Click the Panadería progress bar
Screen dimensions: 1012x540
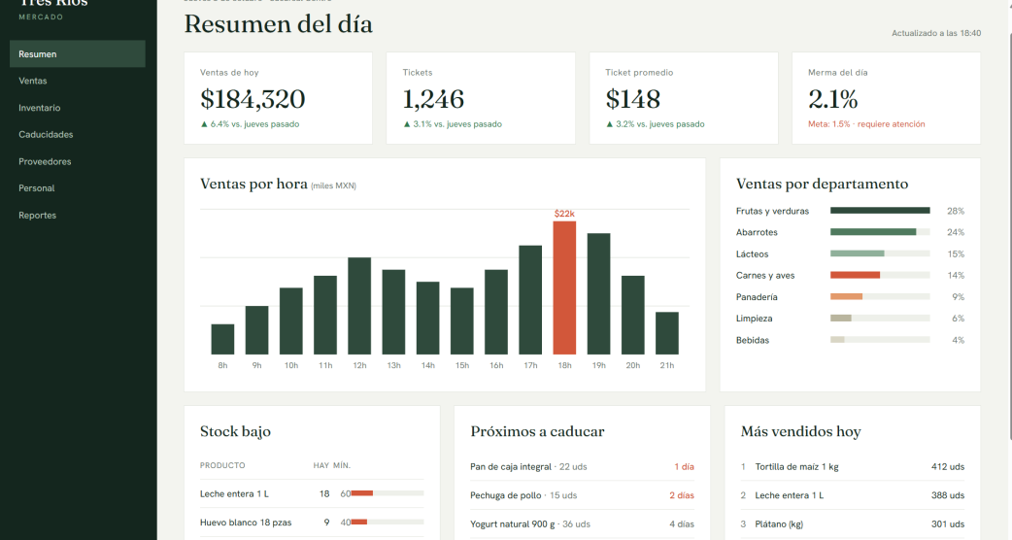tap(880, 297)
